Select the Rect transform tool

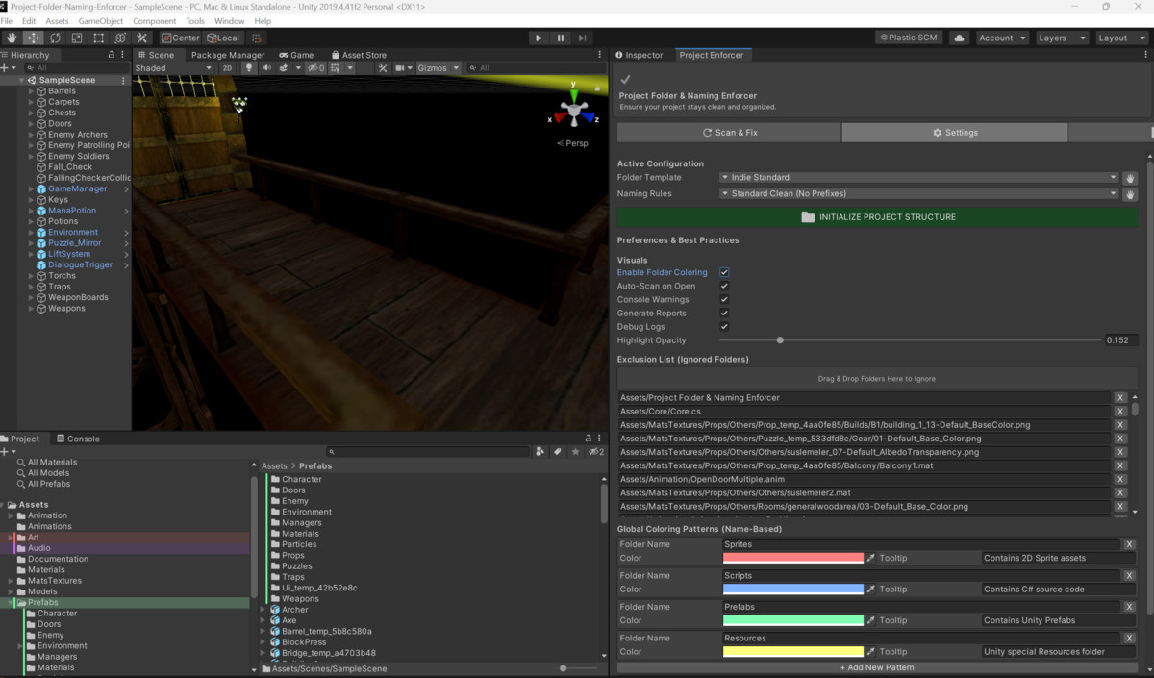[100, 38]
